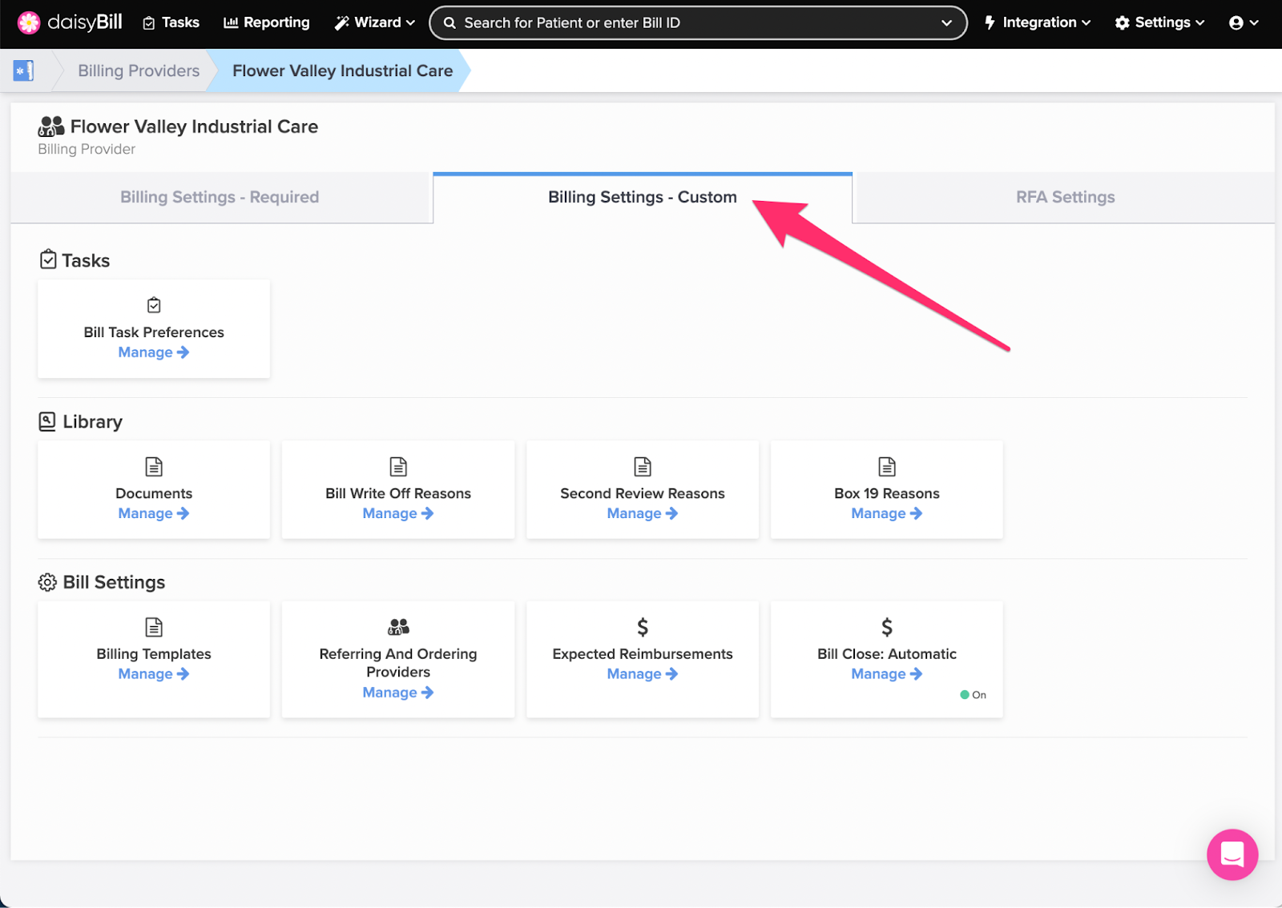Click the Billing Templates icon
The height and width of the screenshot is (908, 1282).
154,627
